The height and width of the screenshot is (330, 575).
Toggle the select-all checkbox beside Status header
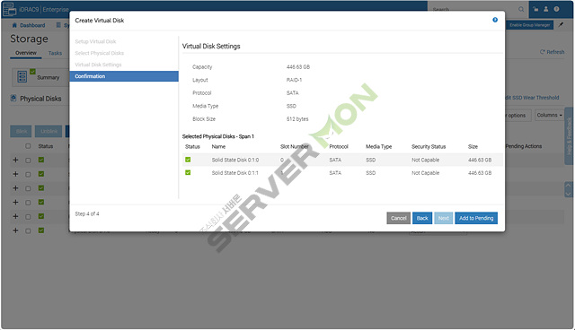point(28,146)
